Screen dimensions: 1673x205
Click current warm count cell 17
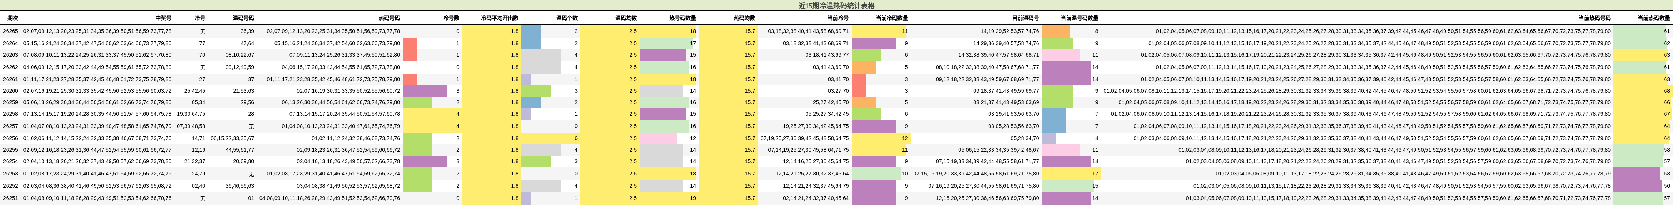(x=1095, y=173)
